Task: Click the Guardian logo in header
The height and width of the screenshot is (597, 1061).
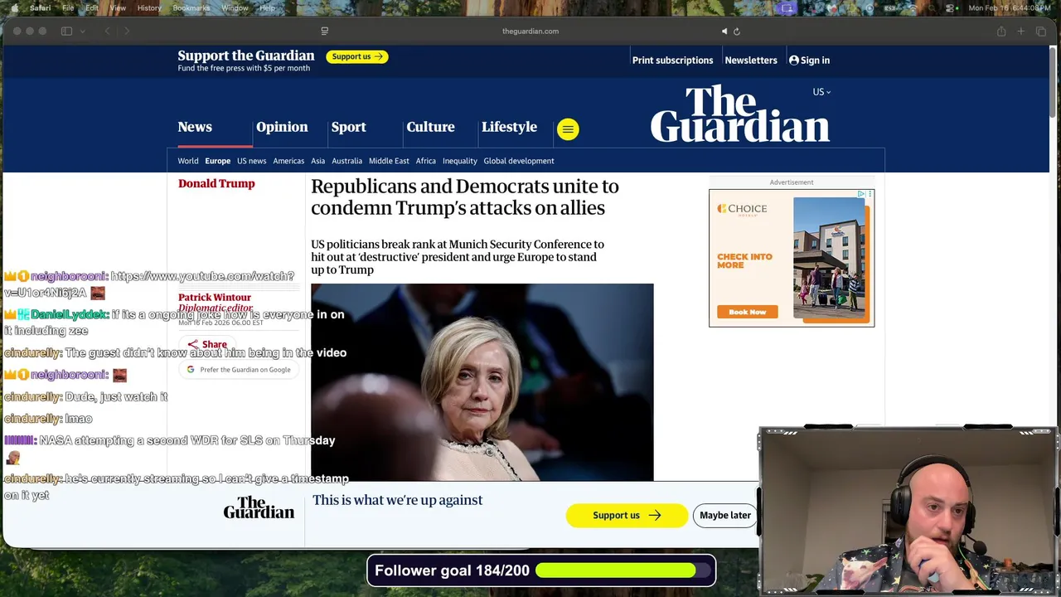Action: pos(739,114)
